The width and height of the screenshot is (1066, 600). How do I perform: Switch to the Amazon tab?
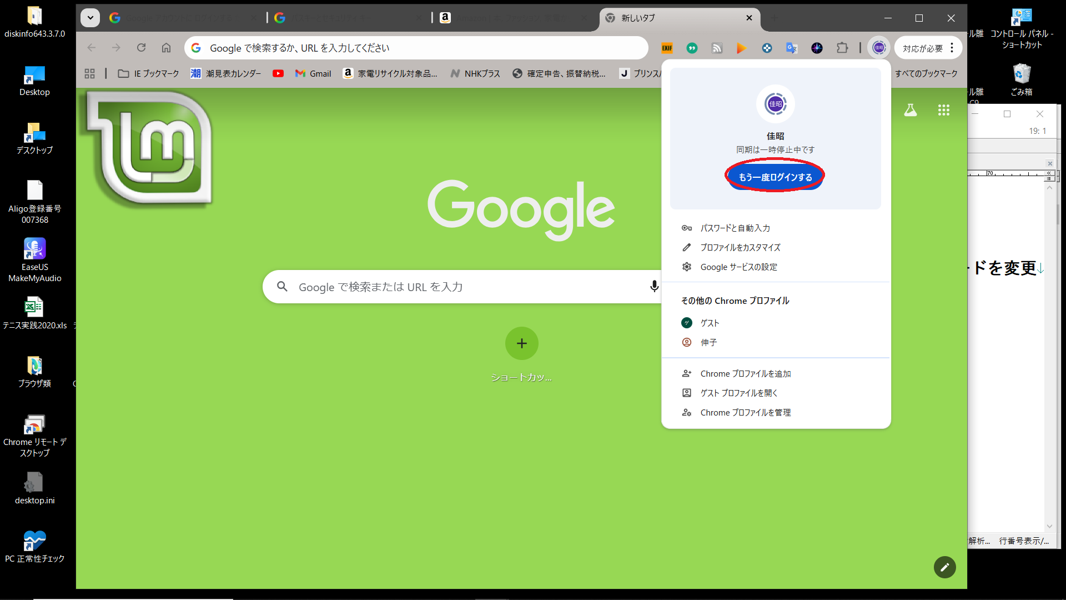pyautogui.click(x=511, y=18)
